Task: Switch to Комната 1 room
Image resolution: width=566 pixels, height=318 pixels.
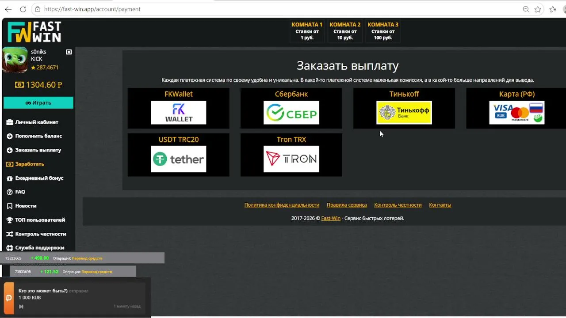Action: coord(307,31)
